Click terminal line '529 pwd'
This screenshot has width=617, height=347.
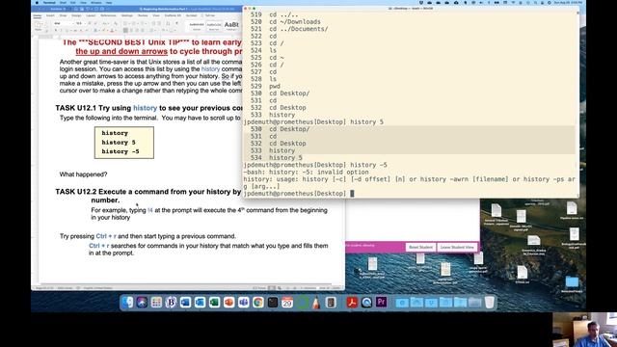265,86
